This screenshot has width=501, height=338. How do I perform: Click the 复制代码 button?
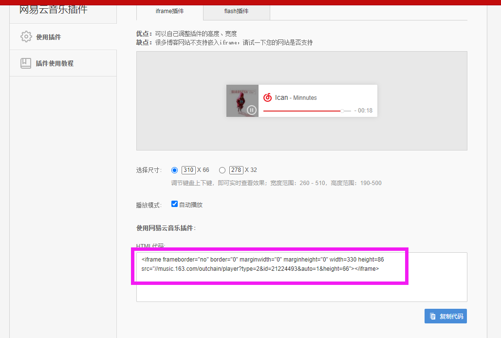click(445, 316)
